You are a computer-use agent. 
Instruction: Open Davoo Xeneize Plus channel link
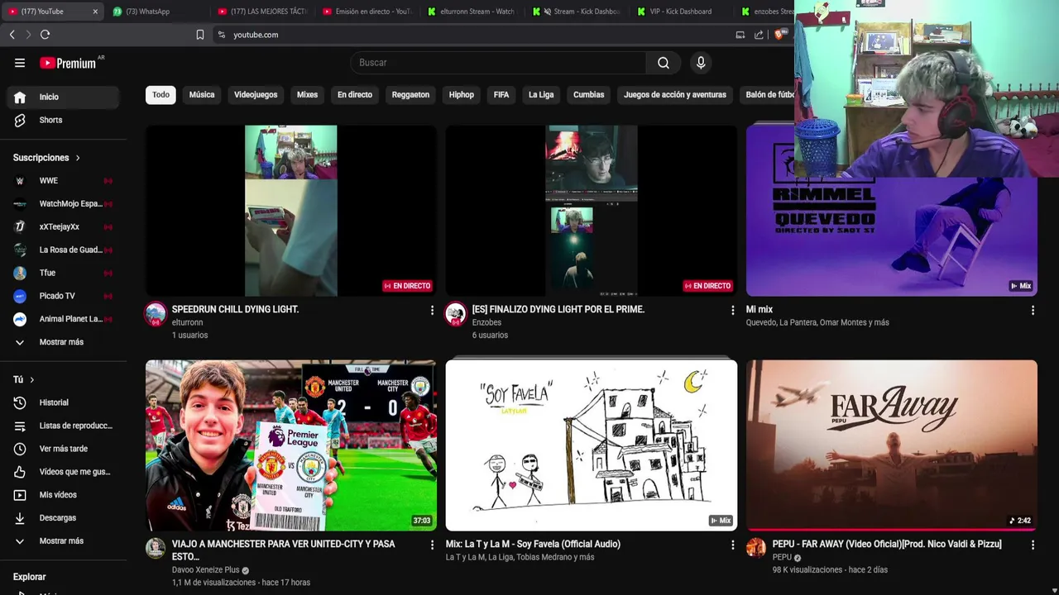(x=205, y=570)
